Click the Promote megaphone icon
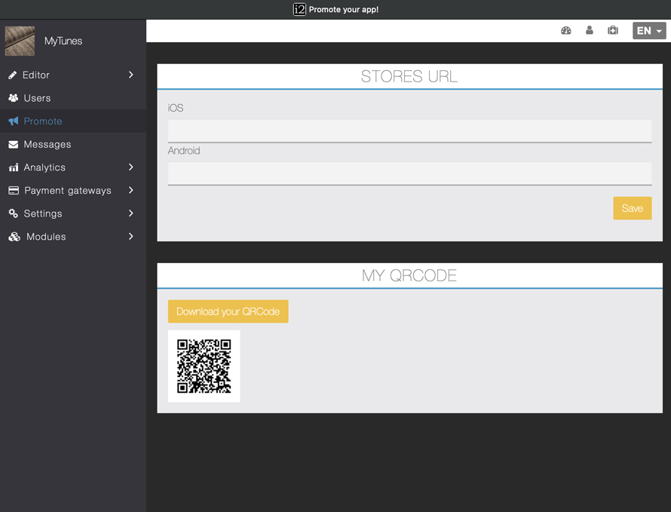Viewport: 671px width, 512px height. [x=14, y=121]
